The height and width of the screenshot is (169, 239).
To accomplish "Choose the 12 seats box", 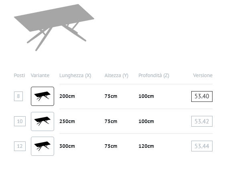I will (20, 146).
